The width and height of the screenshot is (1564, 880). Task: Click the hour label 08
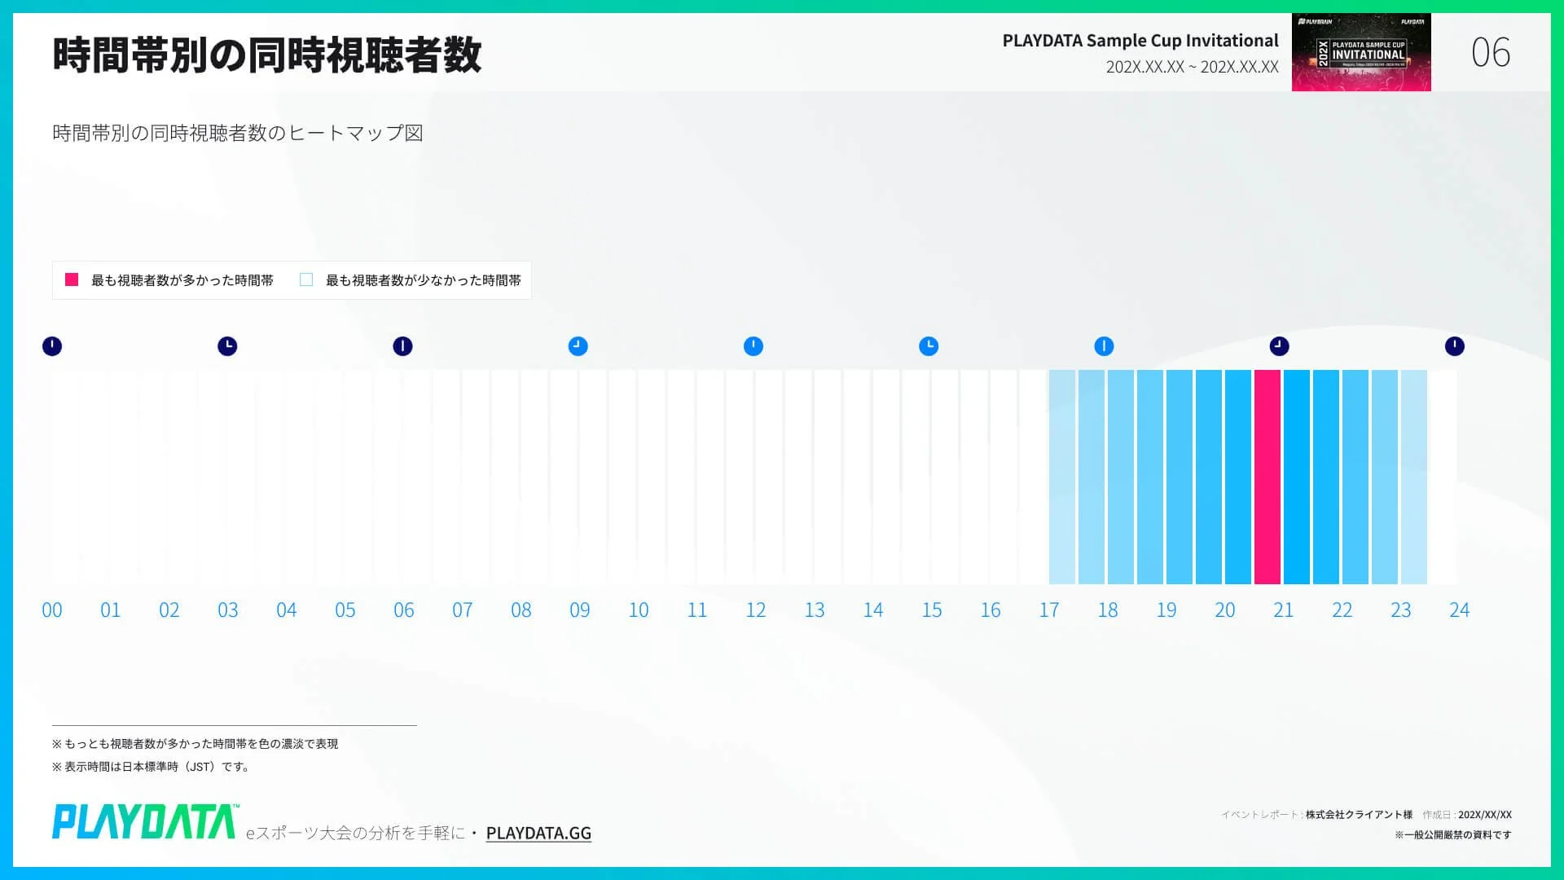tap(521, 610)
